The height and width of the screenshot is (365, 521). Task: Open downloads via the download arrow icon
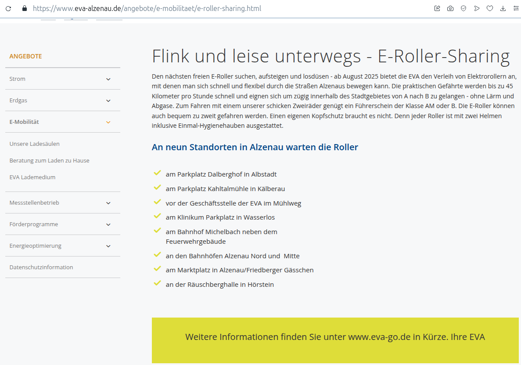pos(503,8)
